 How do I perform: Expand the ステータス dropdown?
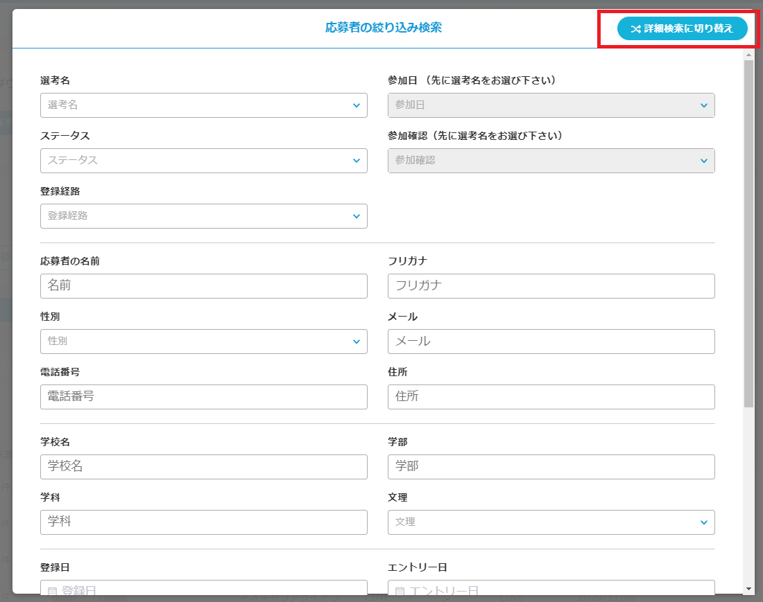[203, 161]
